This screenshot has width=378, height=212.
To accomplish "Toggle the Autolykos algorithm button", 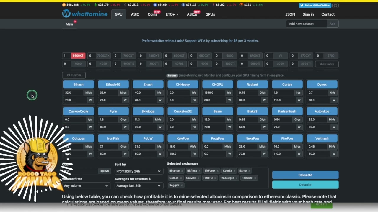I will 322,111.
